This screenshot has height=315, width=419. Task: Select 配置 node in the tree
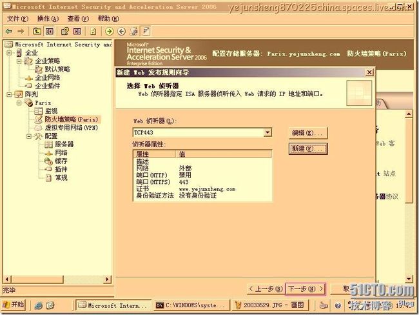[51, 136]
